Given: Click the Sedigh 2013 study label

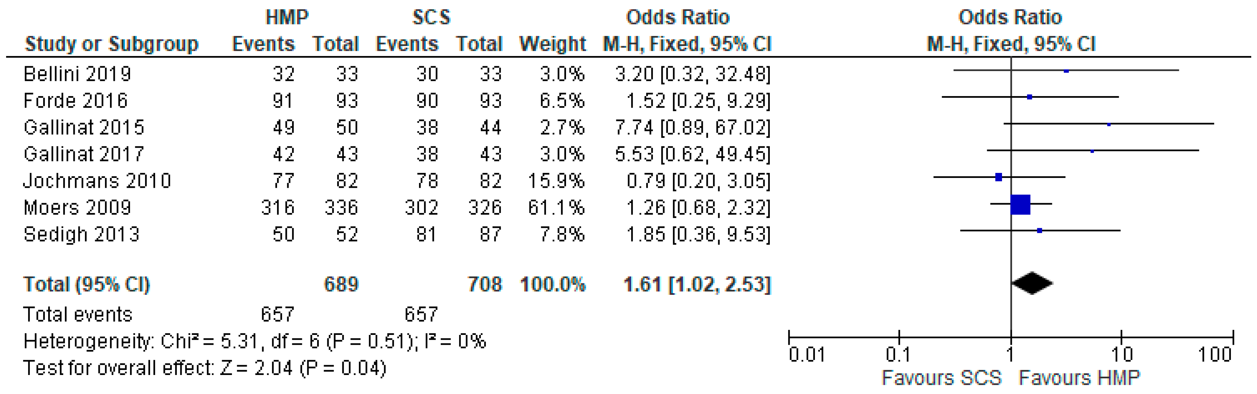Looking at the screenshot, I should [x=81, y=235].
